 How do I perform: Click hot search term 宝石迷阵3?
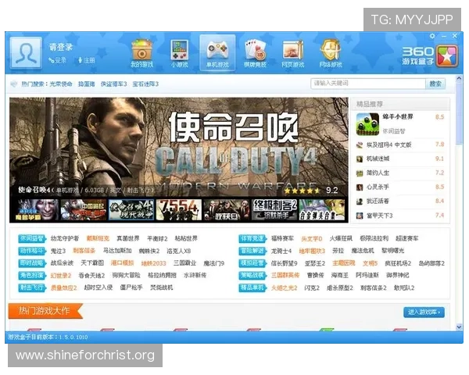click(x=145, y=84)
